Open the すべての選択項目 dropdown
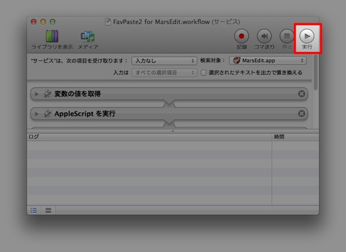Screen dimensions: 346x252 point(164,72)
